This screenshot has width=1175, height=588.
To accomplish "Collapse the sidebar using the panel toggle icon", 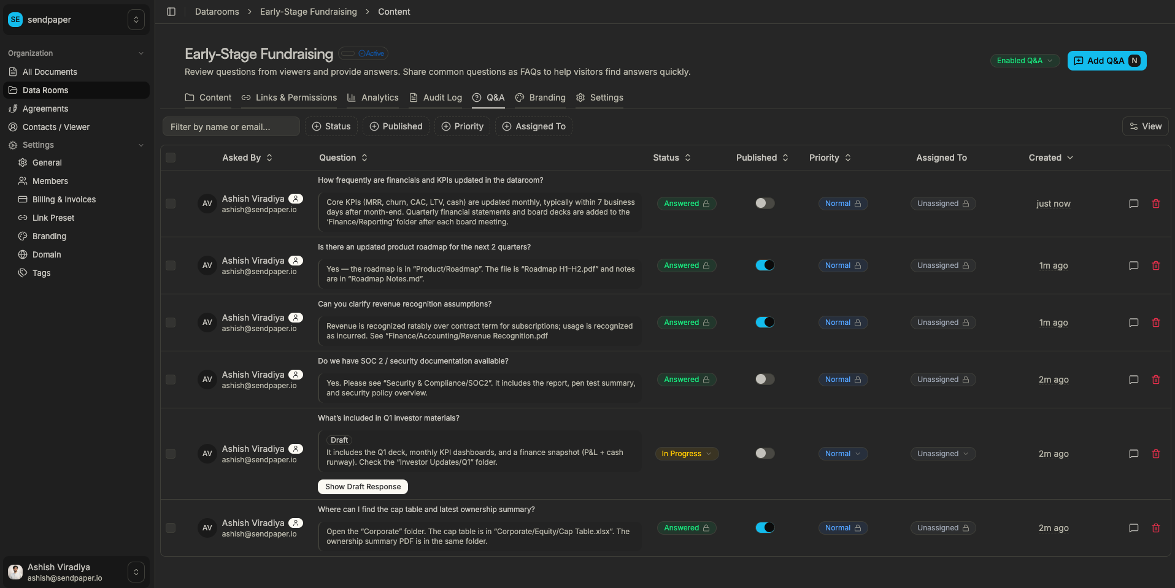I will click(171, 11).
